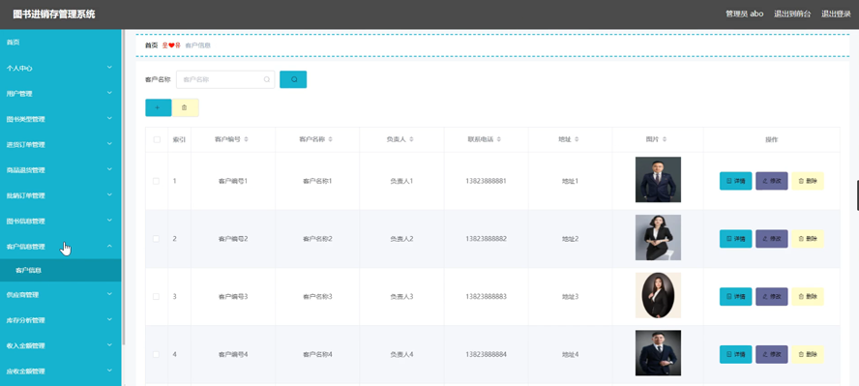Tick the select-all header checkbox
The width and height of the screenshot is (859, 386).
tap(157, 139)
